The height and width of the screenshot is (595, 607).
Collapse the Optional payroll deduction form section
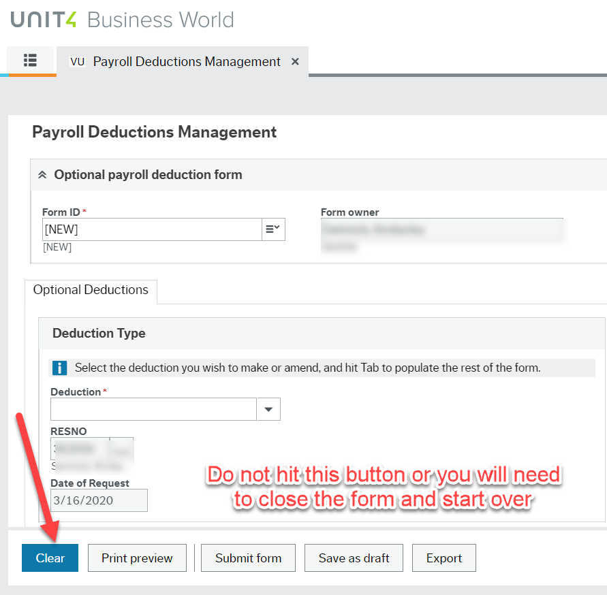coord(42,175)
